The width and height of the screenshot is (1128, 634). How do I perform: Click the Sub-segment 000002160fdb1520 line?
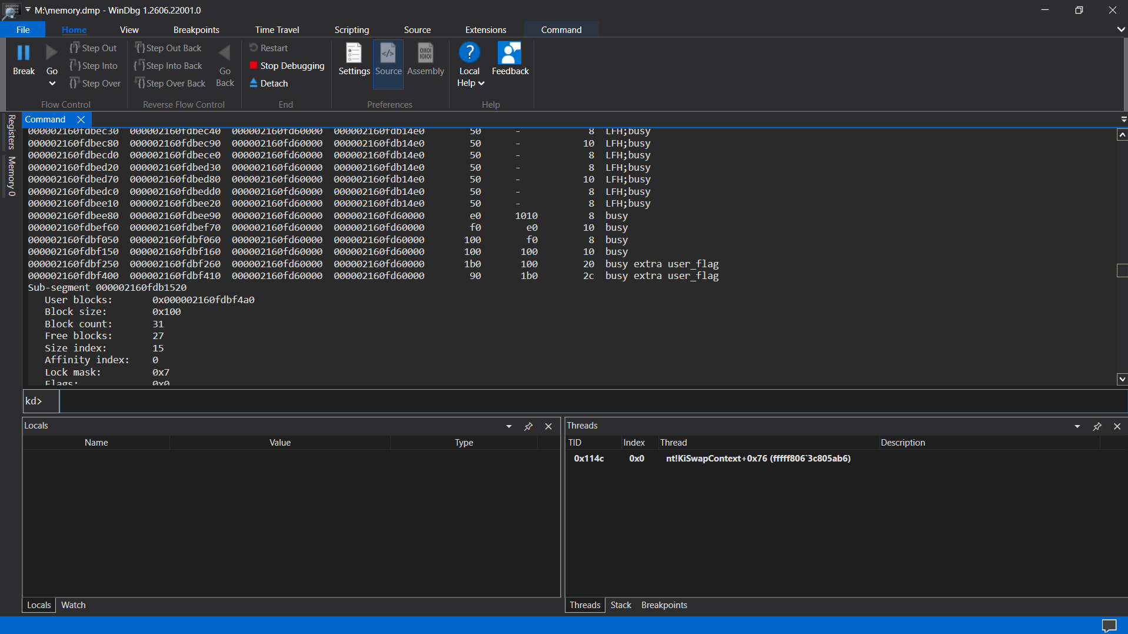(x=107, y=288)
